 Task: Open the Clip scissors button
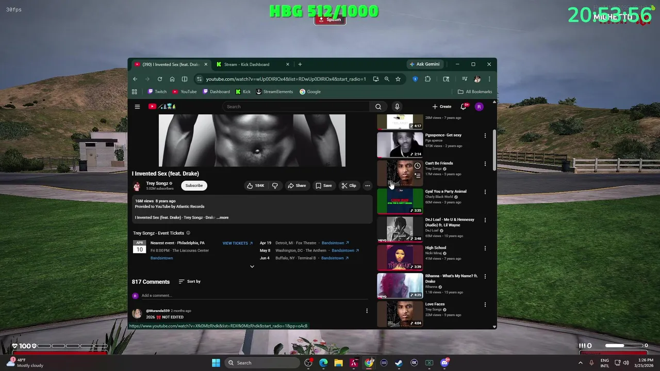coord(349,185)
